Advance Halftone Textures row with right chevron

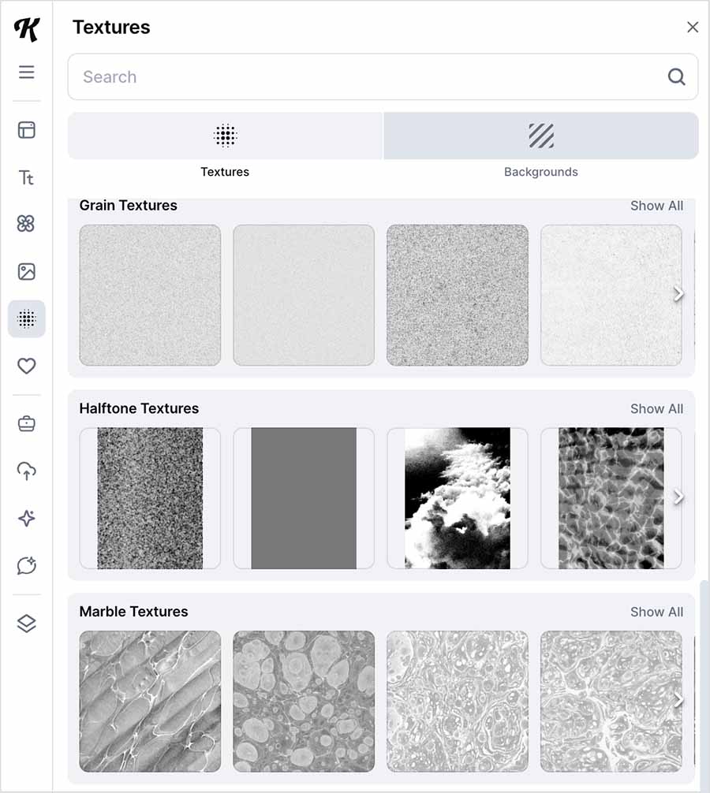[x=678, y=497]
